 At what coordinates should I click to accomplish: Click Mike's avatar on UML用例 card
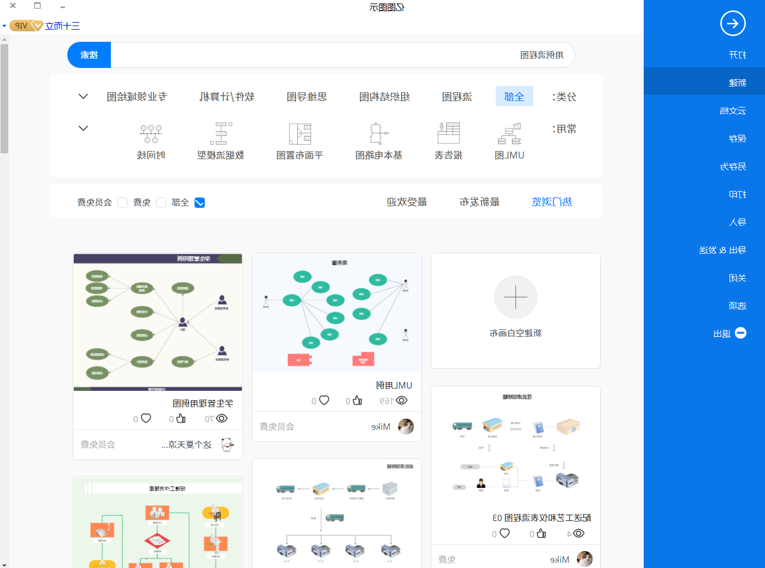tap(406, 426)
